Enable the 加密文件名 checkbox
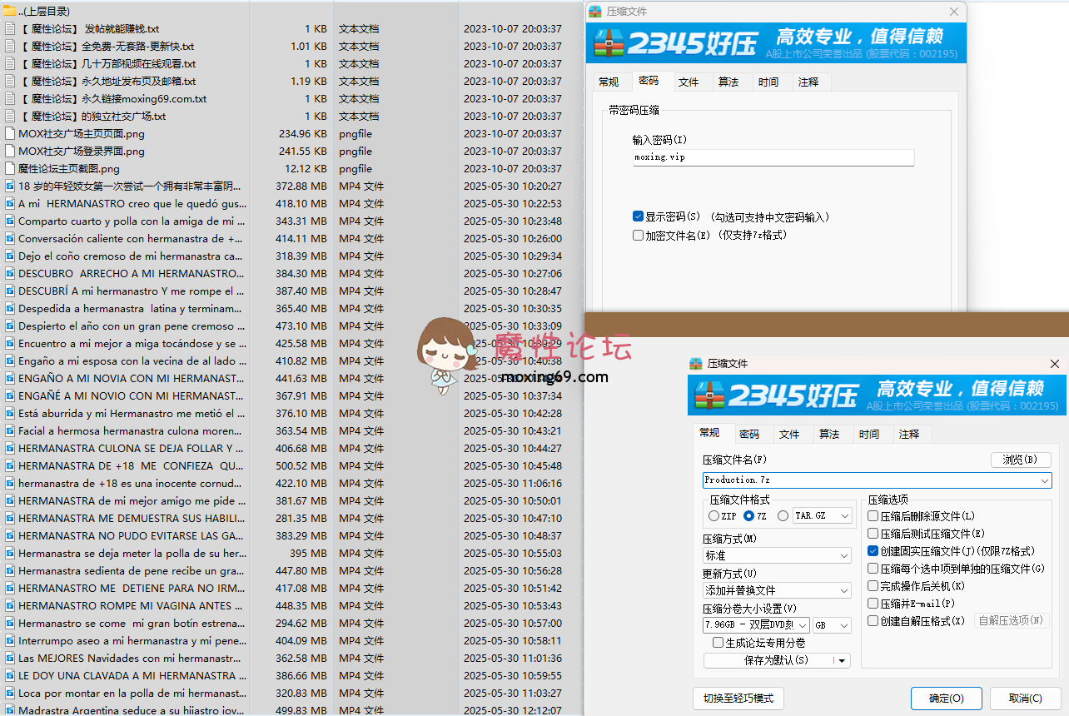Screen dimensions: 1069x716 pyautogui.click(x=638, y=236)
